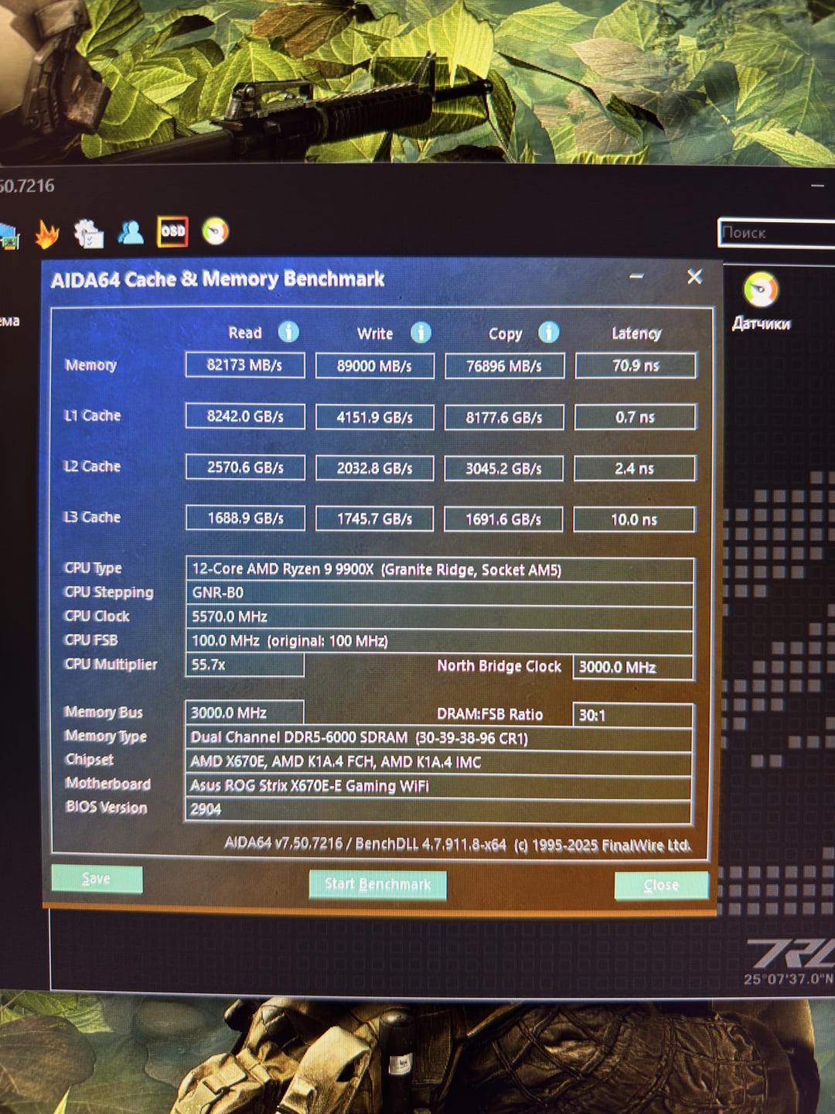Click the flame stability test toolbar icon
Screen dimensions: 835x1114
click(47, 234)
